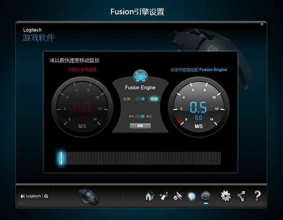This screenshot has width=283, height=220.
Task: Click the 游戏软件 title text
Action: 38,38
